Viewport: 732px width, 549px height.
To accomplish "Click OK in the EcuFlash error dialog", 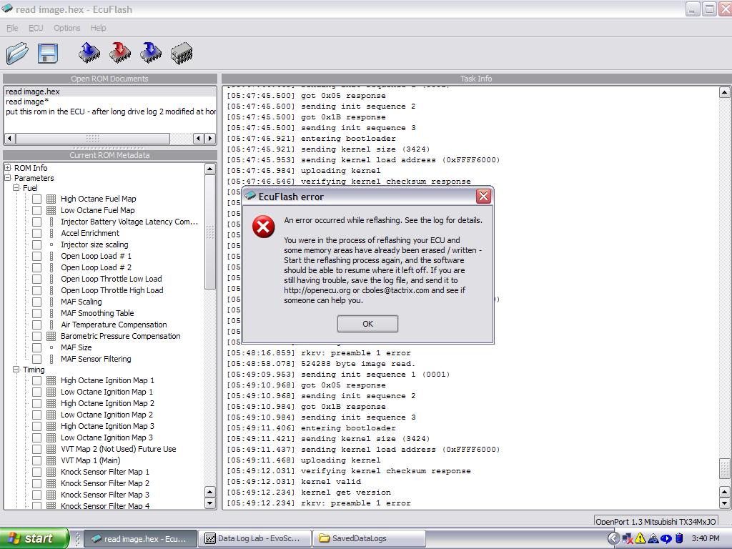I will [367, 324].
